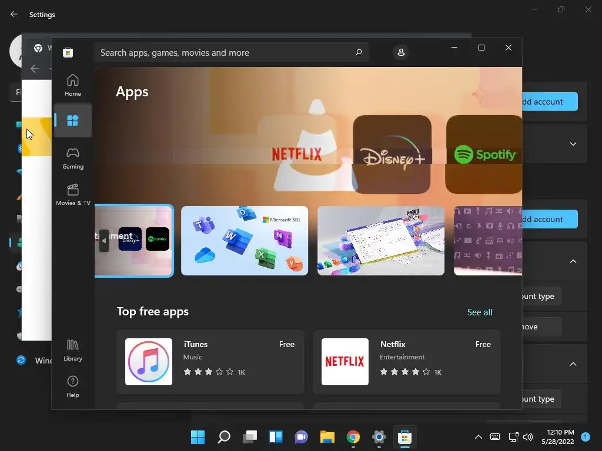Click the first Add account button in Settings
Image resolution: width=602 pixels, height=451 pixels.
[550, 102]
